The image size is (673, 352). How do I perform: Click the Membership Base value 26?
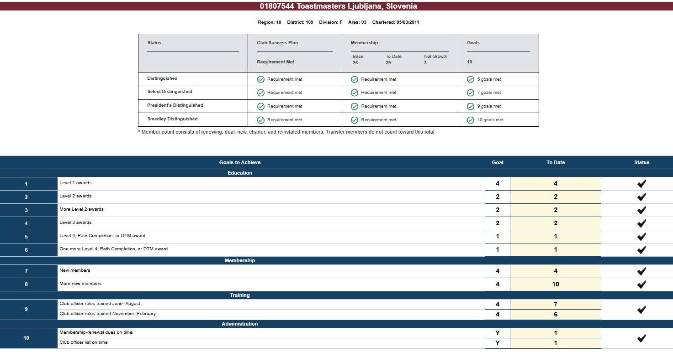[355, 63]
